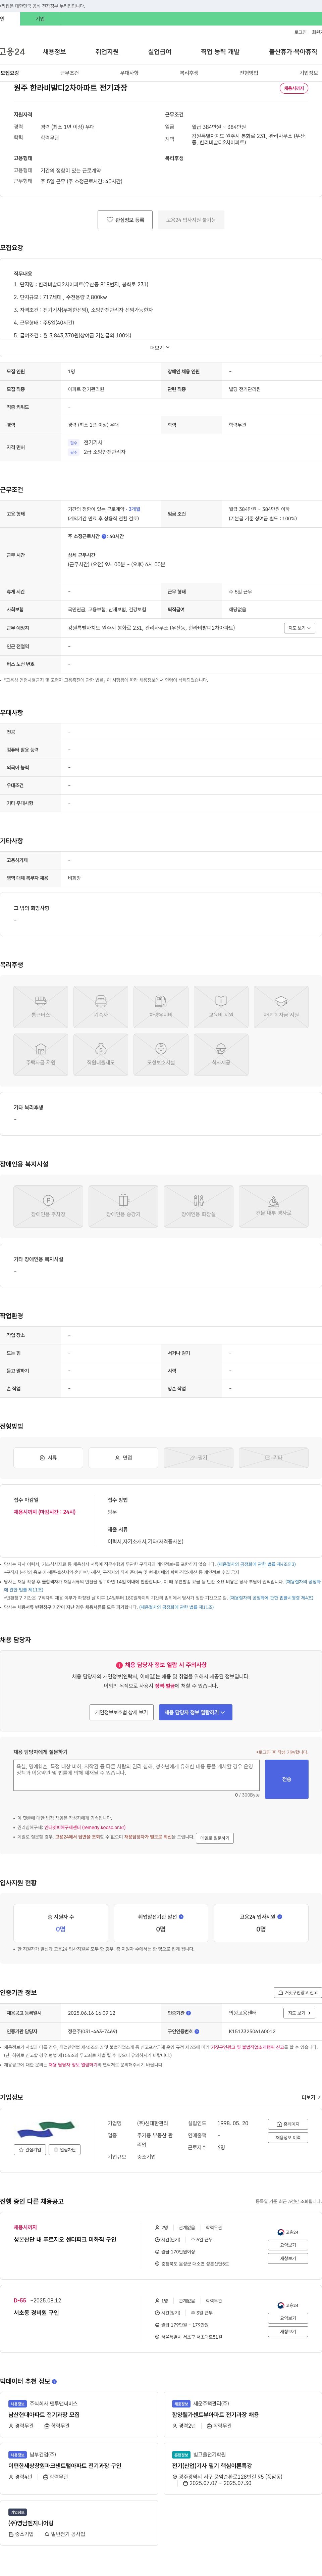Click 채용정보 더보기 in 기업정보
The height and width of the screenshot is (2576, 322).
[x=288, y=2137]
